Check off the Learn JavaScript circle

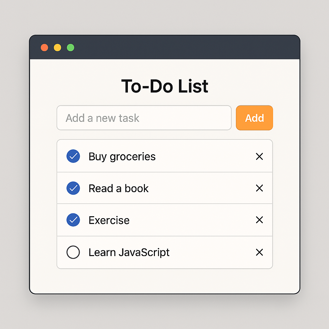tap(73, 252)
